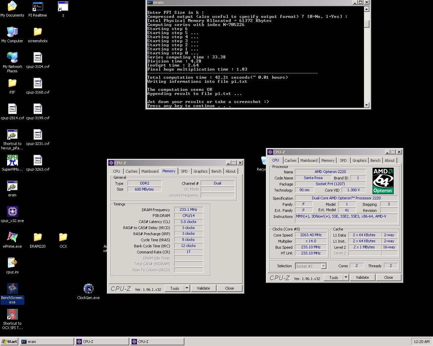This screenshot has height=346, width=433.
Task: Click Tools button in memory CPU-Z window
Action: [x=175, y=288]
